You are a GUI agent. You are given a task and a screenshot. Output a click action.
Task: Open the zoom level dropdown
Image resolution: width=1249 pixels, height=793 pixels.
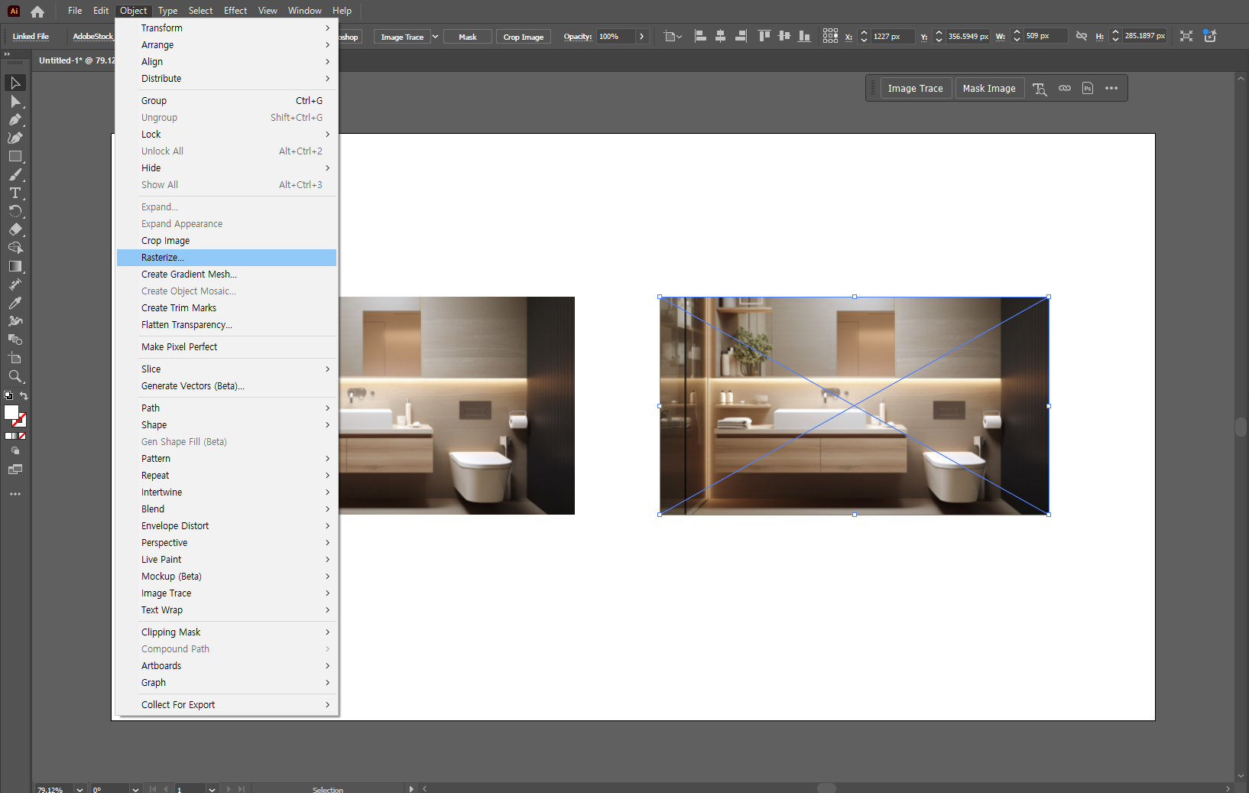coord(79,788)
